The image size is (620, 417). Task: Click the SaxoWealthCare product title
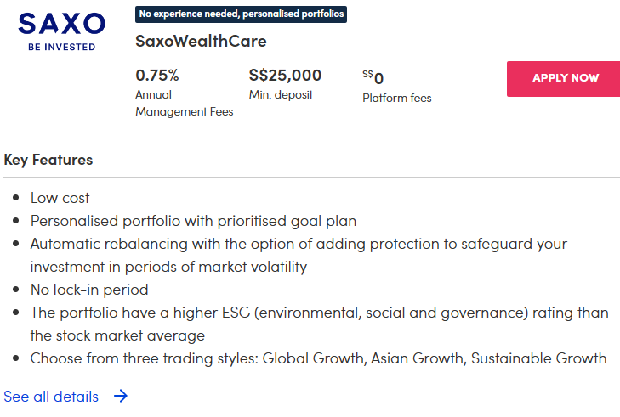pos(201,41)
